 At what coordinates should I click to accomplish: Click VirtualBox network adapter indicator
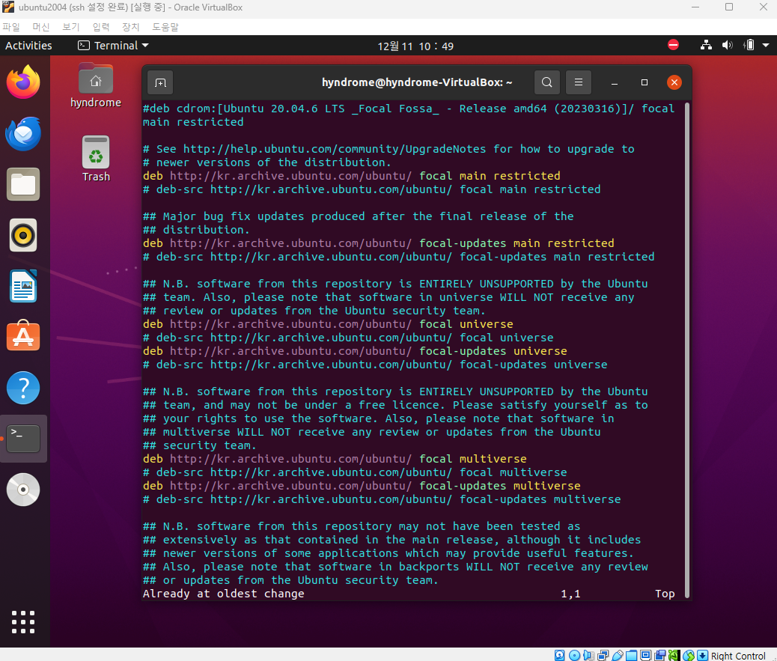point(603,655)
